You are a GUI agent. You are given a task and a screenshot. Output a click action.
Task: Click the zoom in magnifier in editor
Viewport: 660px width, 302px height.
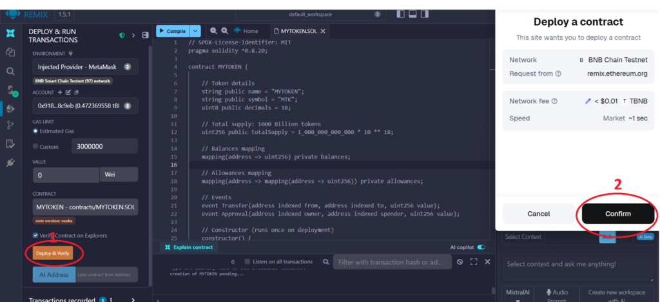point(224,31)
